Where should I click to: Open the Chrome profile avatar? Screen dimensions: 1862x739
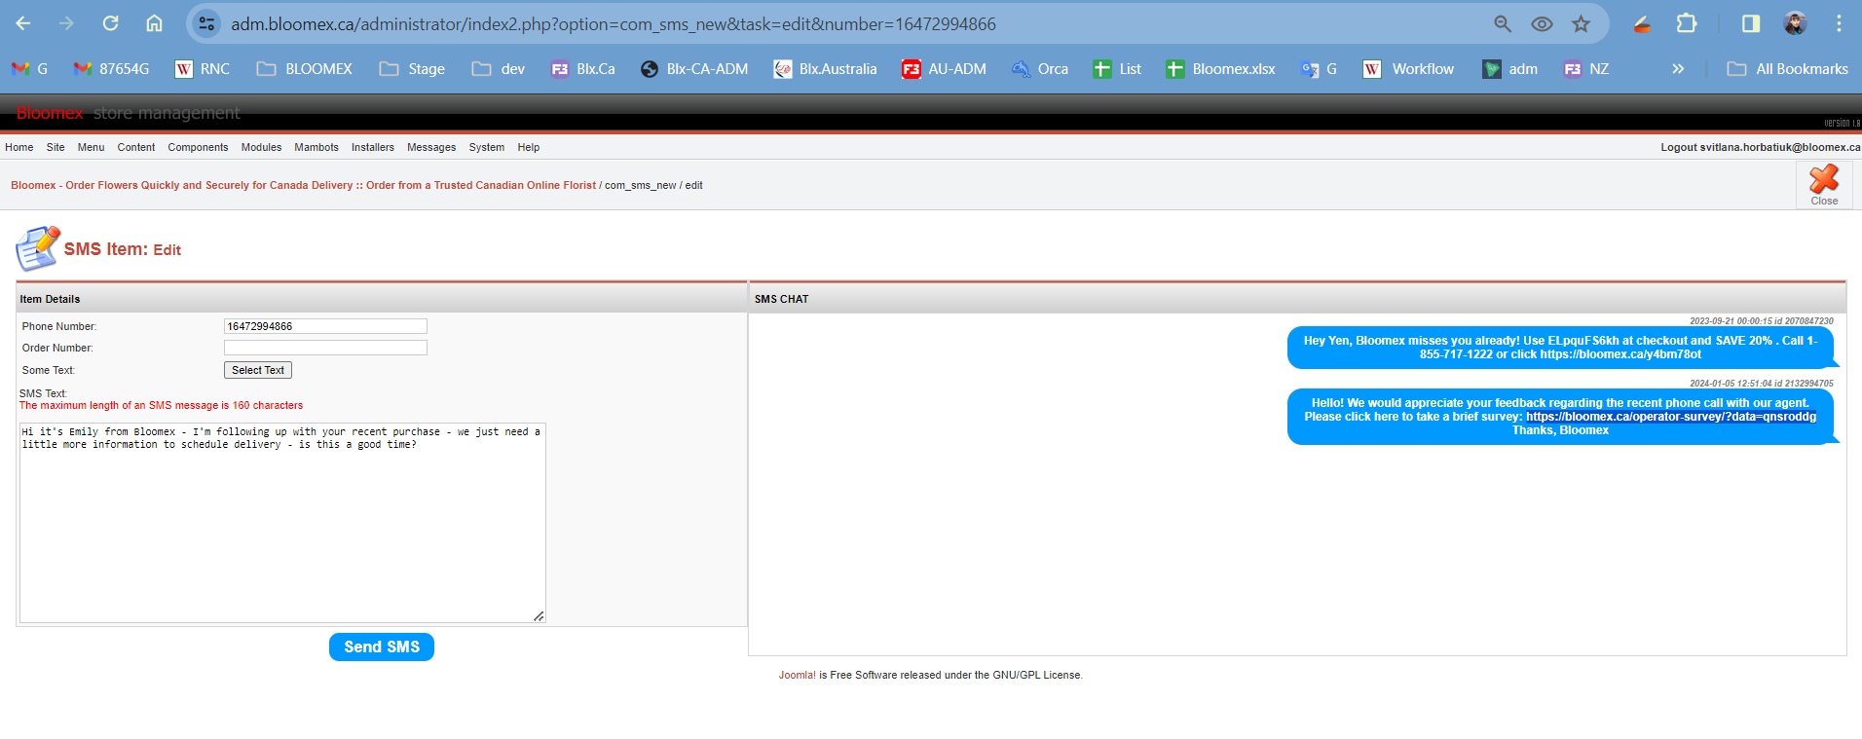pos(1795,23)
